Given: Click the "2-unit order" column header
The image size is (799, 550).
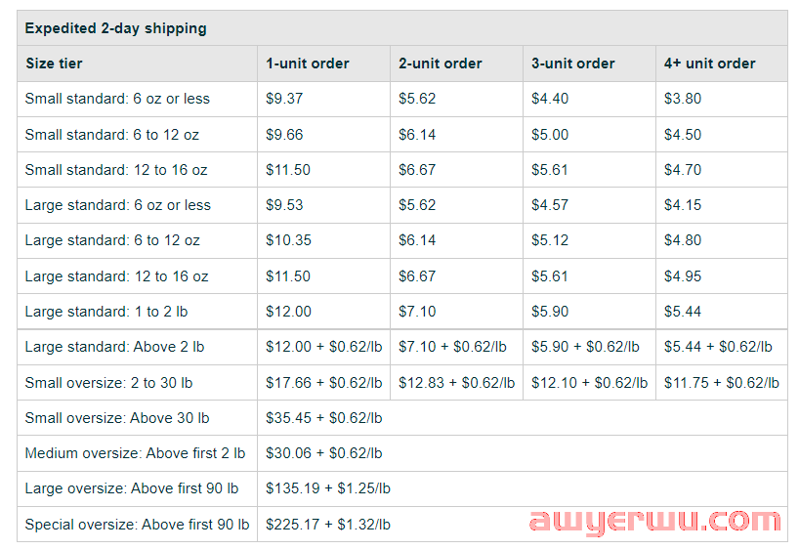Looking at the screenshot, I should (440, 63).
